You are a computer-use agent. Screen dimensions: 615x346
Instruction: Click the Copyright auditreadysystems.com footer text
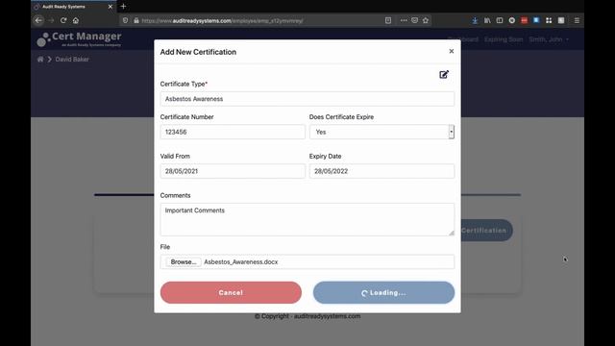coord(307,316)
